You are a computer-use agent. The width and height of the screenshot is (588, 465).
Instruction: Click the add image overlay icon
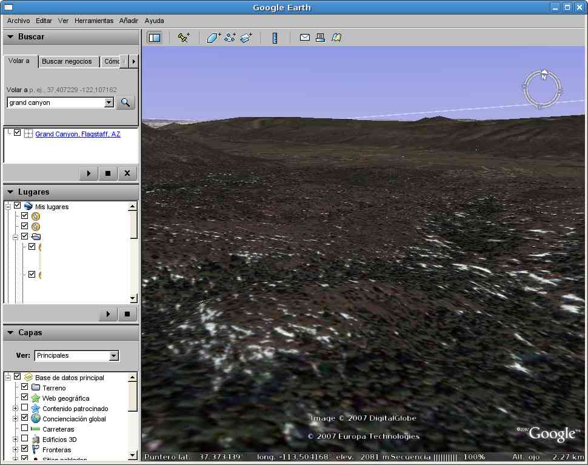246,38
